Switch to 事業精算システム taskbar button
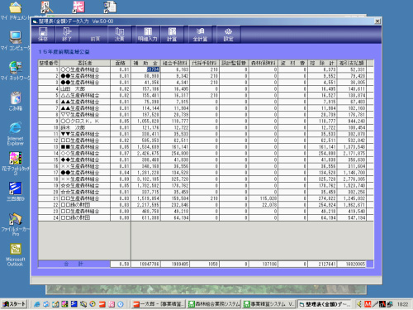413x310 pixels. [x=268, y=304]
